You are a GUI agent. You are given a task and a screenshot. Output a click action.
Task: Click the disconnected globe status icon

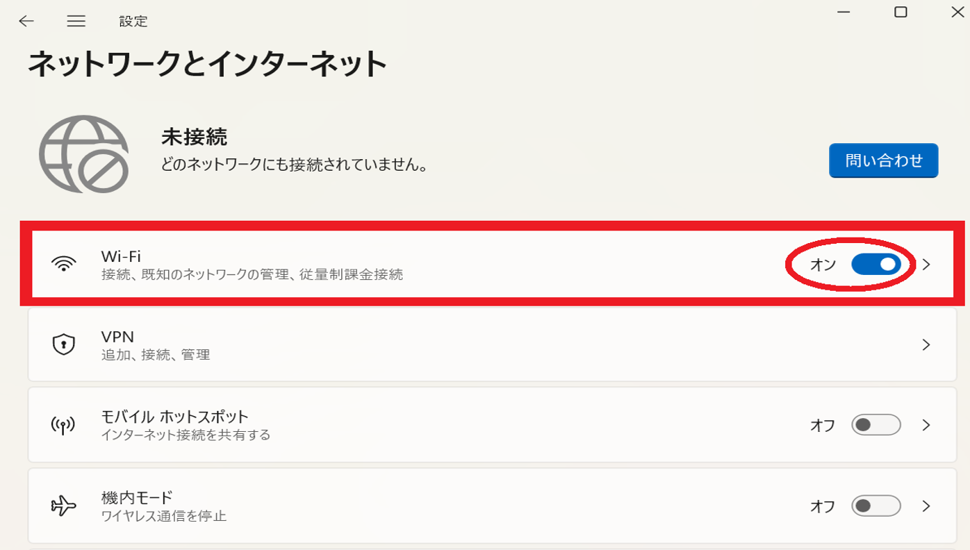tap(84, 154)
